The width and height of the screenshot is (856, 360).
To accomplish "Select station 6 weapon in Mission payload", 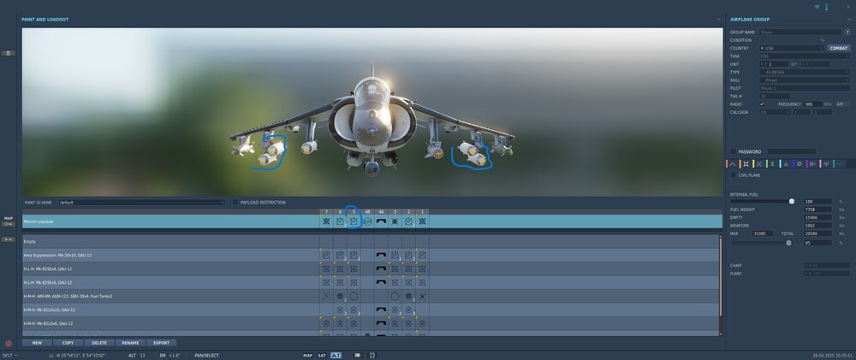I will [x=340, y=221].
